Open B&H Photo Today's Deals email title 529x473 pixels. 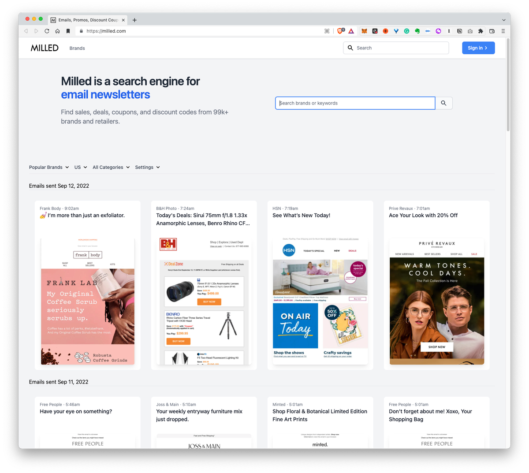point(203,220)
